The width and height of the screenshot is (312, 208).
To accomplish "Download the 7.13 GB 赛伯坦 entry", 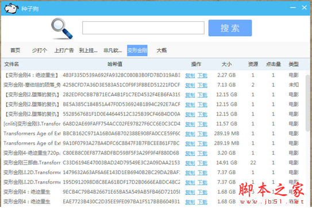I will pos(202,85).
